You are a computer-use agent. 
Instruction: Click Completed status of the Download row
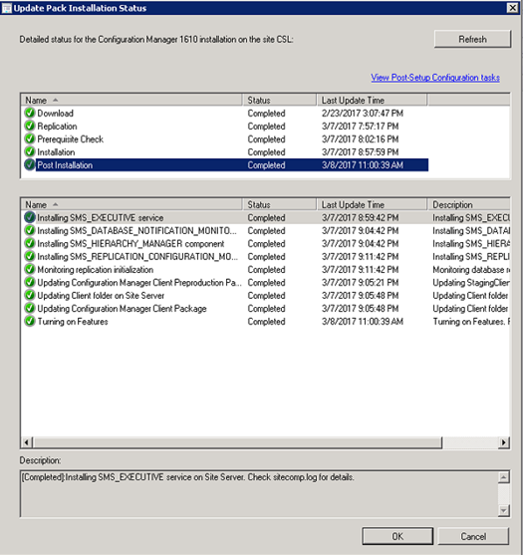click(266, 113)
